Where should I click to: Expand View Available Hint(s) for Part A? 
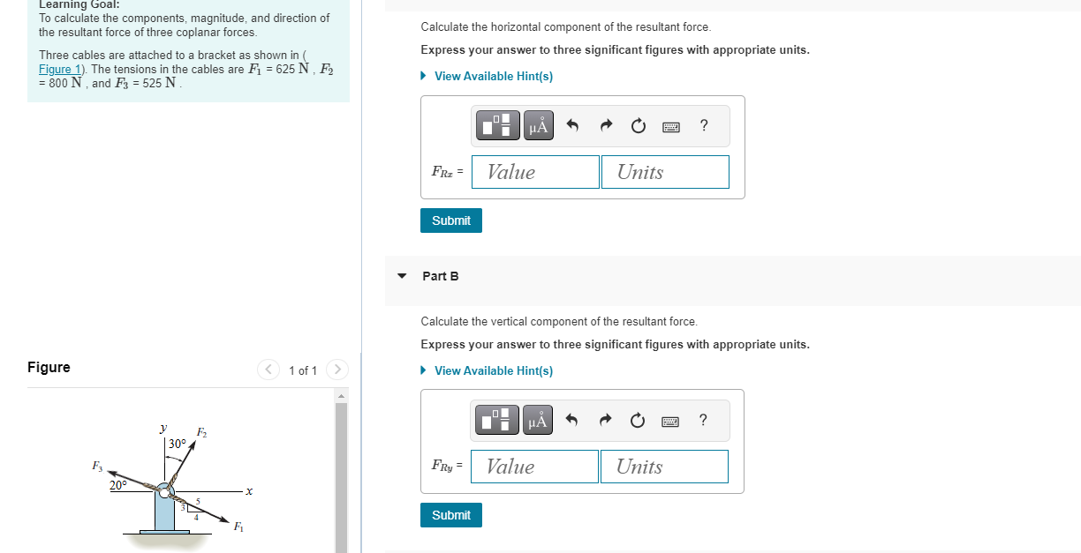point(493,76)
